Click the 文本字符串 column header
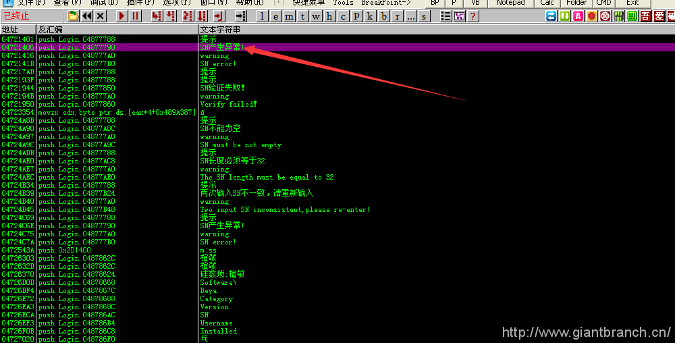 tap(220, 30)
